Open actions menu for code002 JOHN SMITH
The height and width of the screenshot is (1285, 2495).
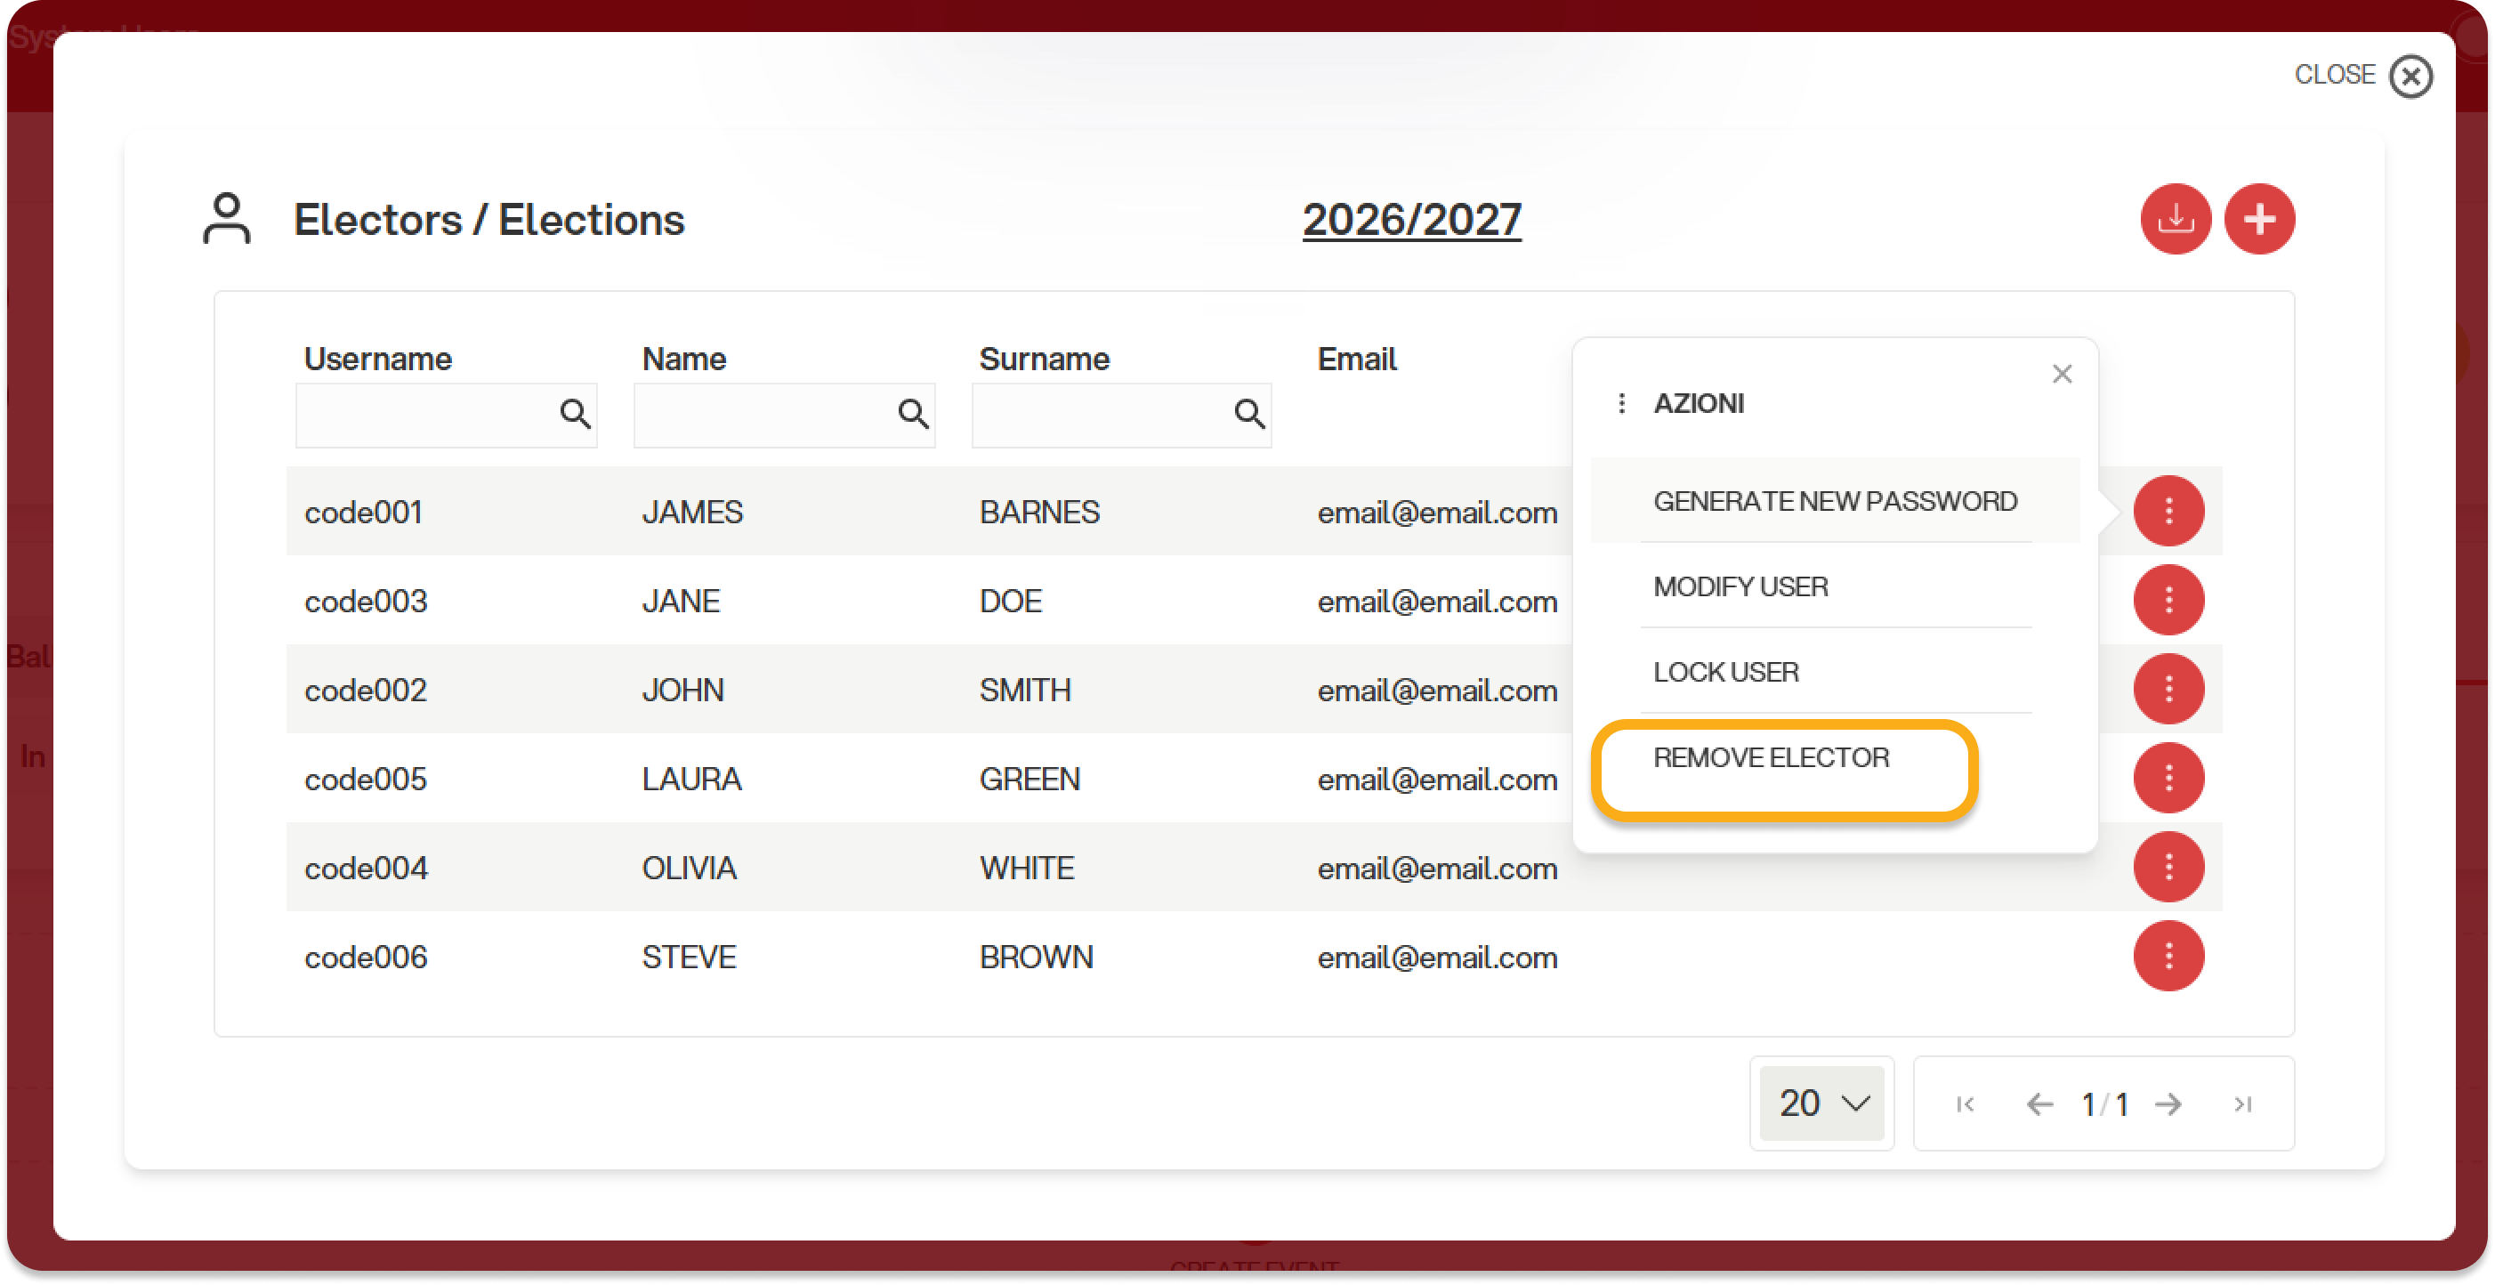(2168, 690)
